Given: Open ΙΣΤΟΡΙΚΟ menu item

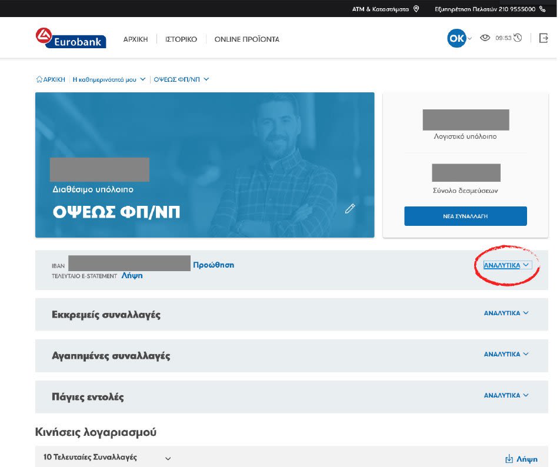Looking at the screenshot, I should (x=176, y=39).
